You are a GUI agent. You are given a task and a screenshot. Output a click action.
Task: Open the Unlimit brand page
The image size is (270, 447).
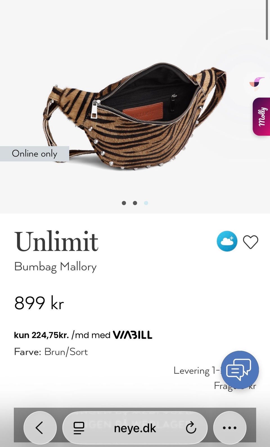tap(56, 242)
